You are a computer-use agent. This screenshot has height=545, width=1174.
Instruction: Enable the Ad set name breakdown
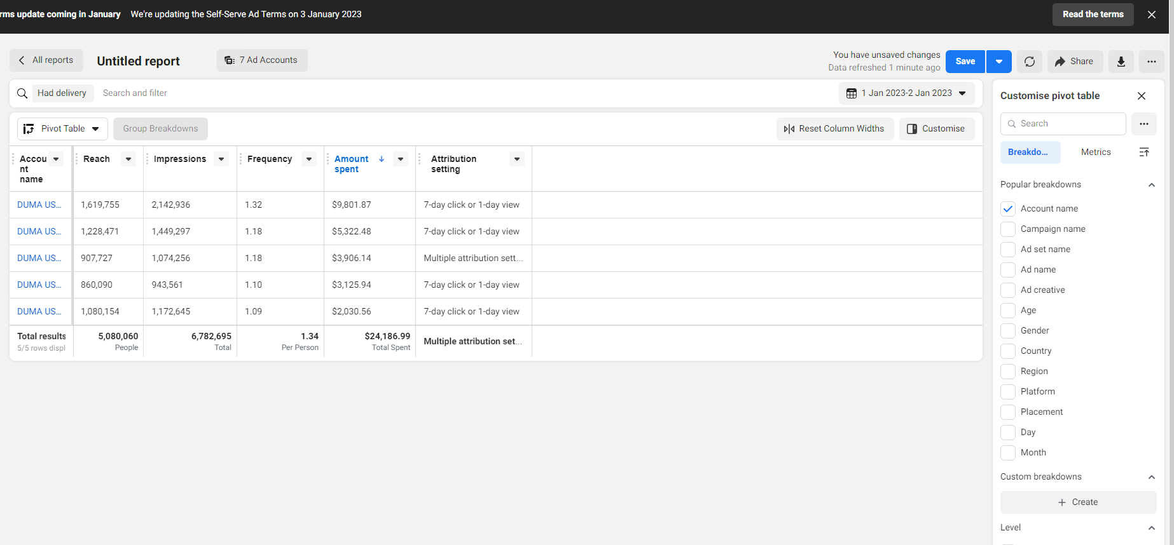tap(1008, 250)
